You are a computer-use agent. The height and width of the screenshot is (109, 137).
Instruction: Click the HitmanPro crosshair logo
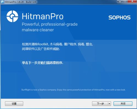tap(12, 16)
